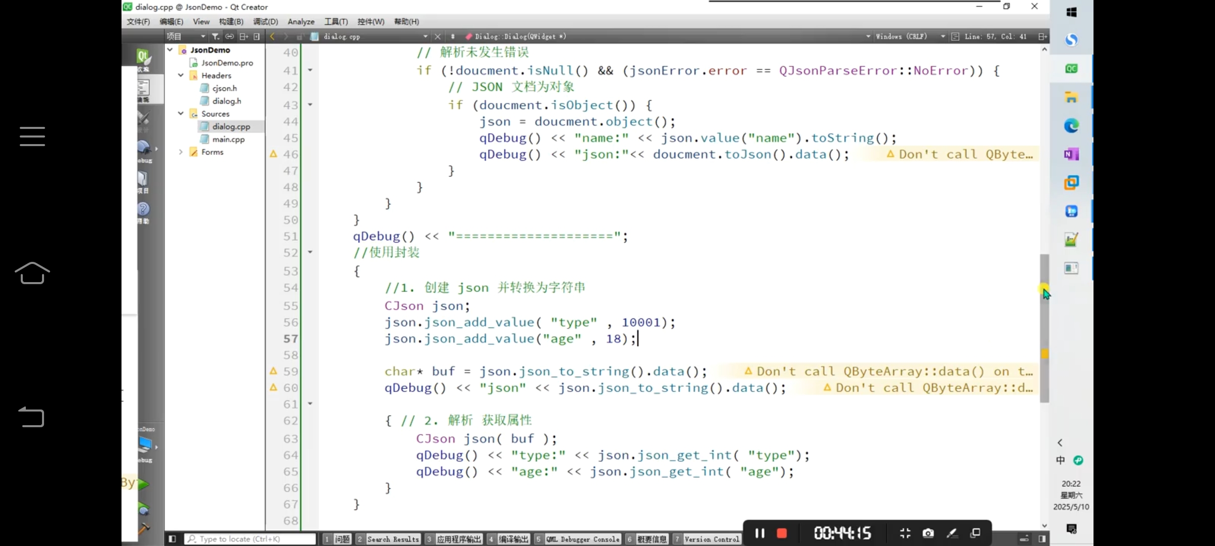1215x546 pixels.
Task: Pause the screen recording
Action: pos(759,533)
